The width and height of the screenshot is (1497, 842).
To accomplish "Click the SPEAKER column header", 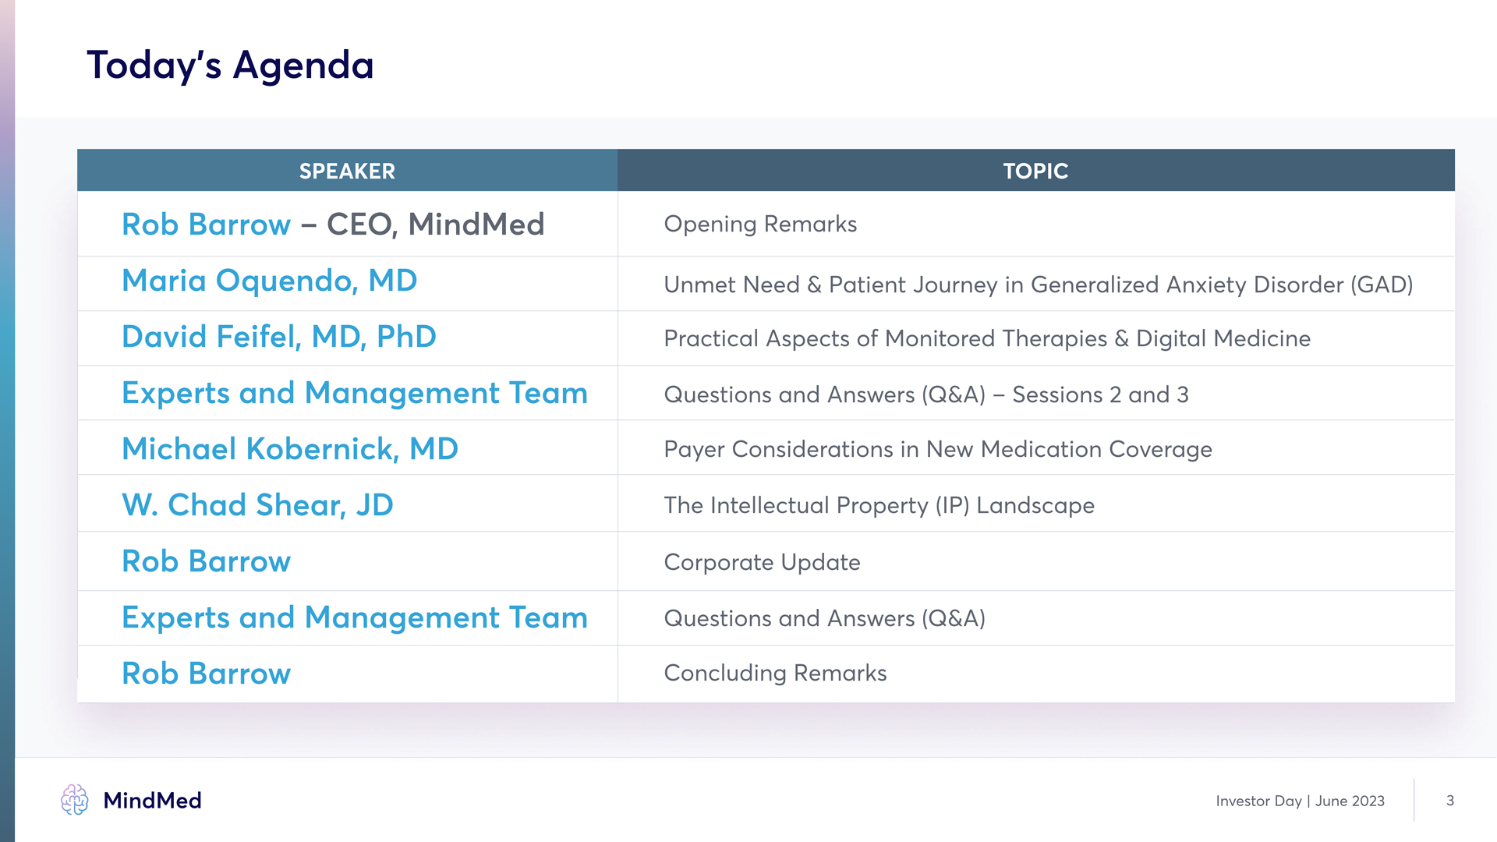I will pos(347,171).
